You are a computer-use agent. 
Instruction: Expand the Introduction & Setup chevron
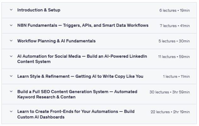11,10
